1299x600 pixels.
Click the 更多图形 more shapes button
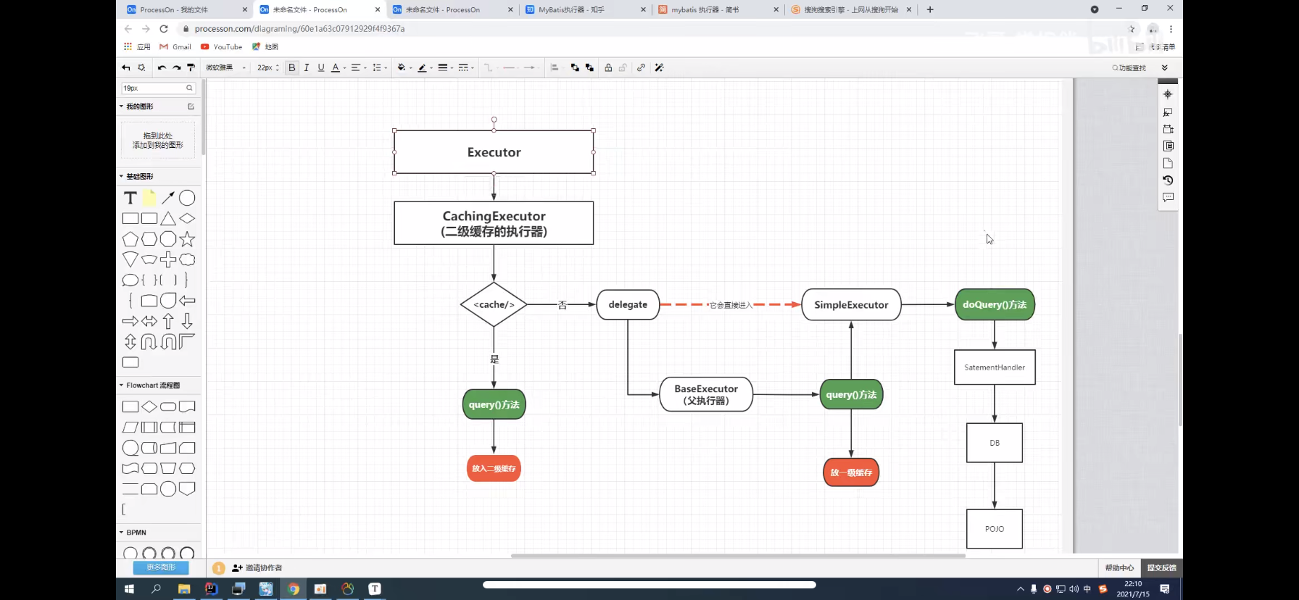(x=161, y=567)
